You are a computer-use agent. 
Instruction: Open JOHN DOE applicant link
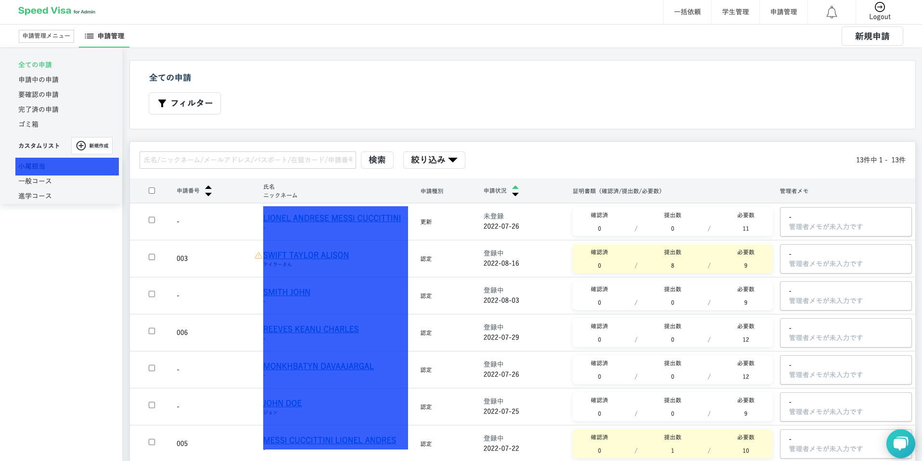point(282,403)
